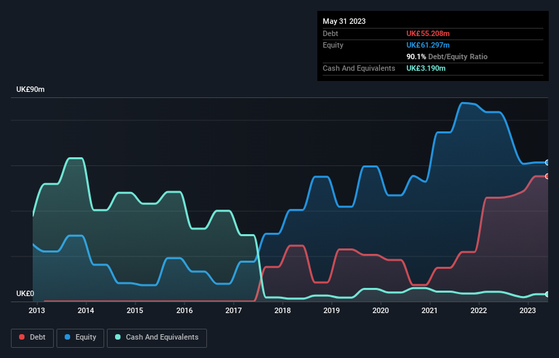
Task: Click the UK£3.190m cash value
Action: coord(426,68)
